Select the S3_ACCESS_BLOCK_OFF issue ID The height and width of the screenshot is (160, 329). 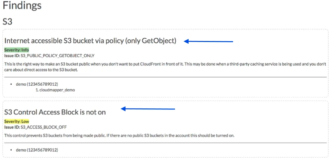43,127
